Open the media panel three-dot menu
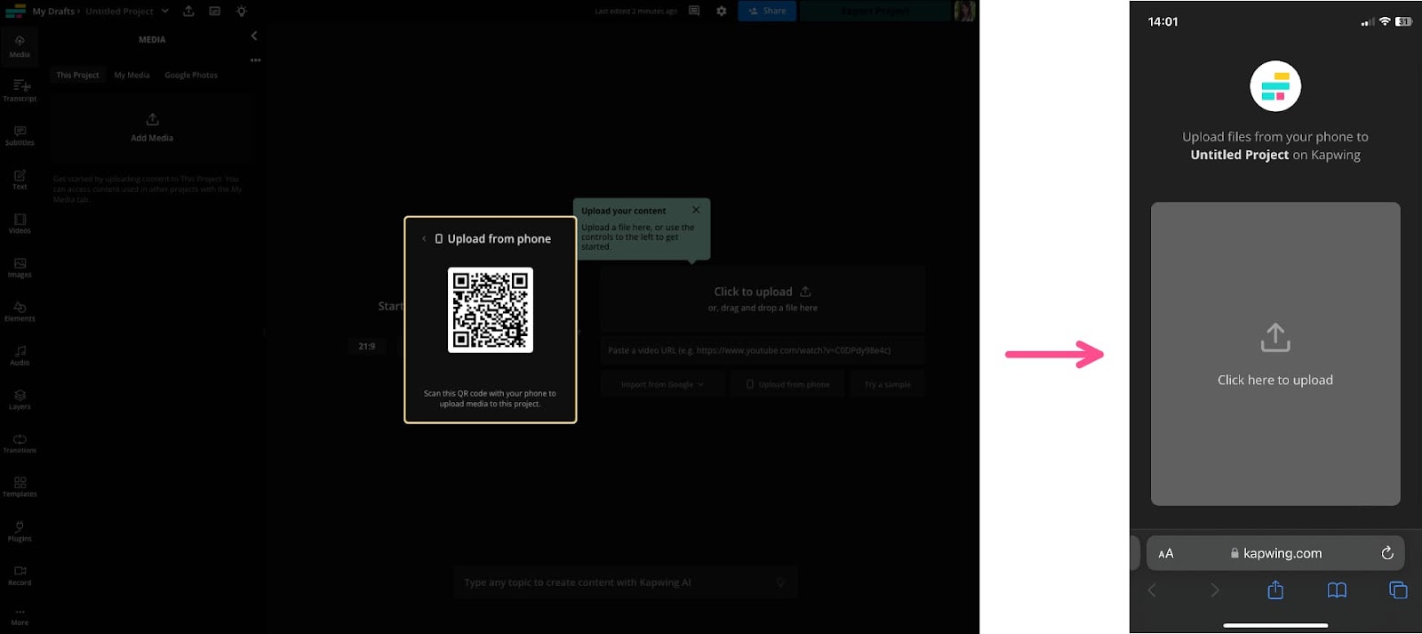Viewport: 1422px width, 634px height. pos(255,60)
